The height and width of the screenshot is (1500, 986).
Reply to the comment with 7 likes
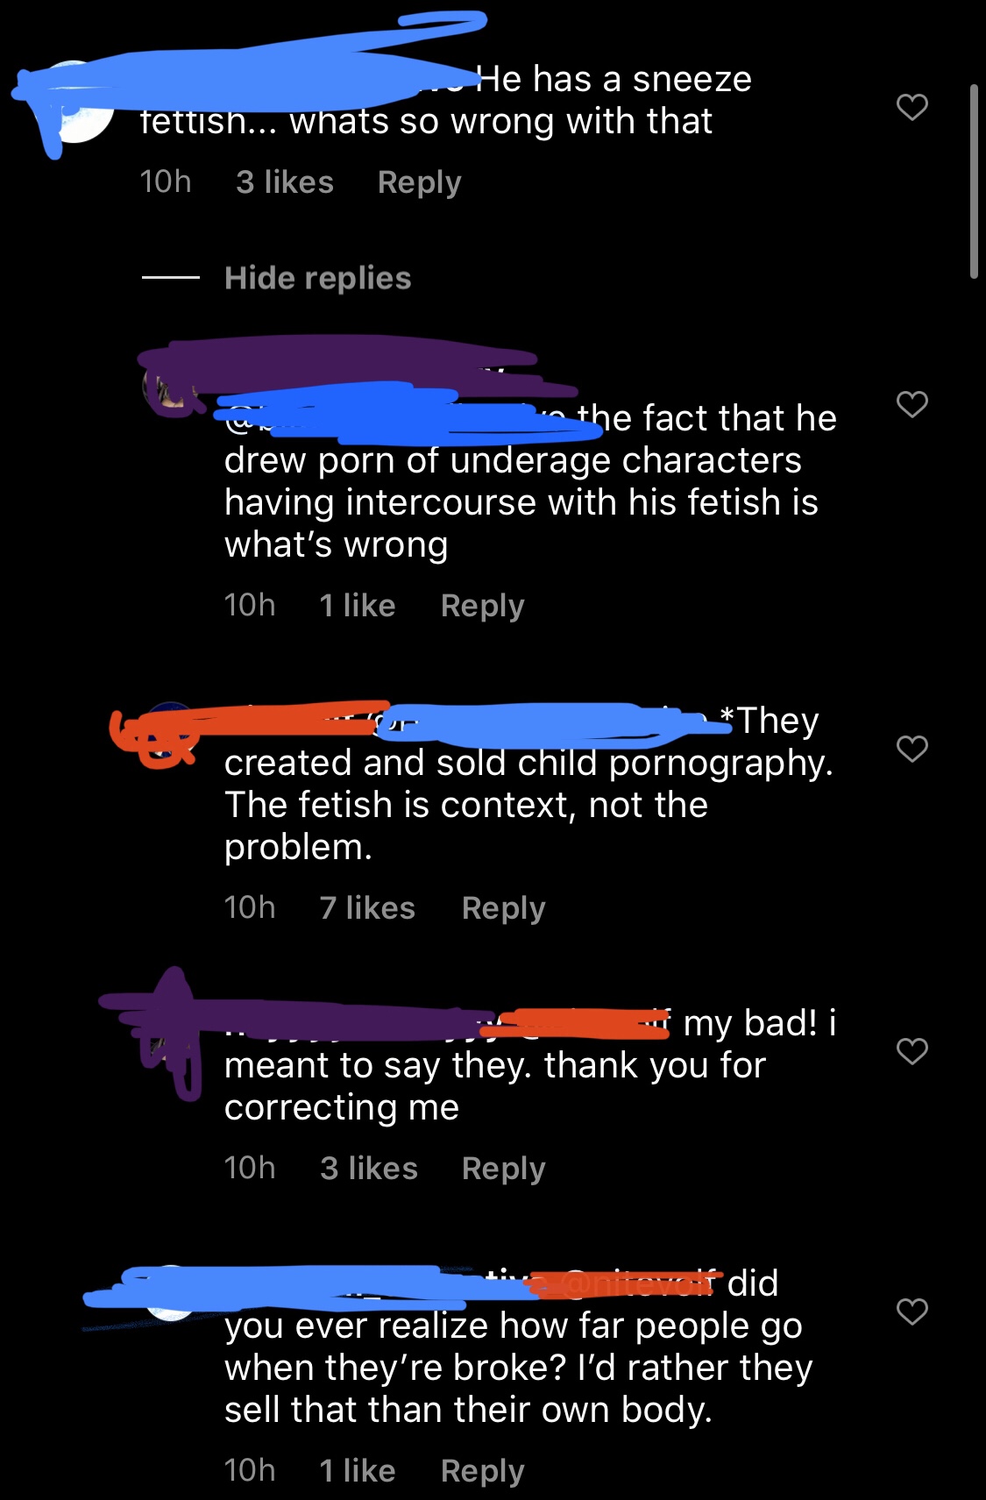pos(503,908)
